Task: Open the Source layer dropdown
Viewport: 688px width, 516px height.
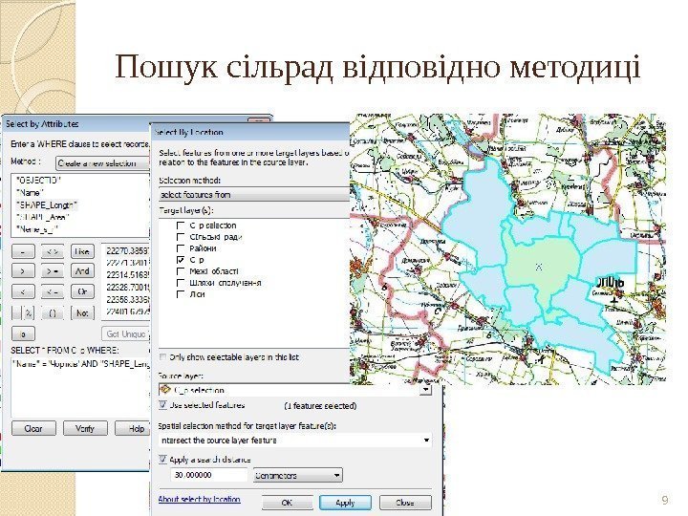Action: pos(425,390)
